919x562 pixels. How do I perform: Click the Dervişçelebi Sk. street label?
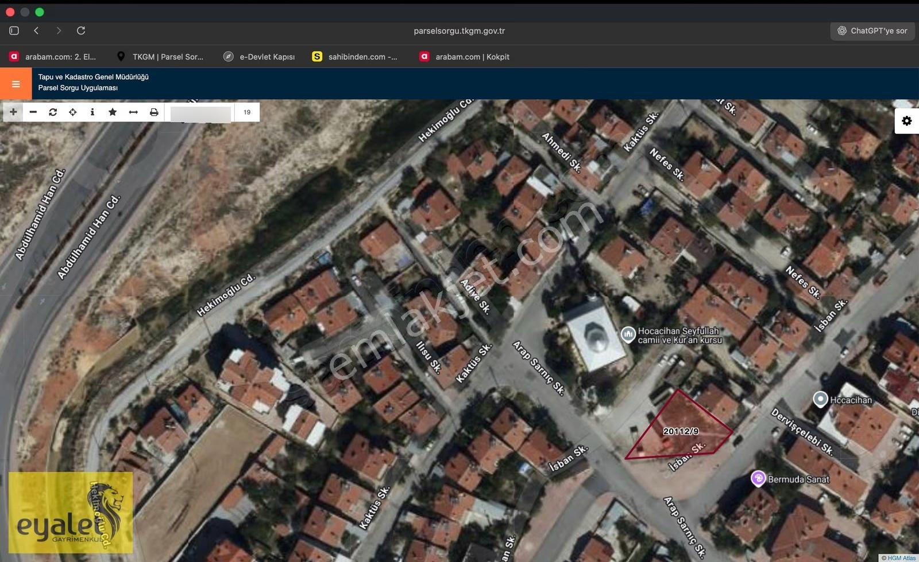802,432
